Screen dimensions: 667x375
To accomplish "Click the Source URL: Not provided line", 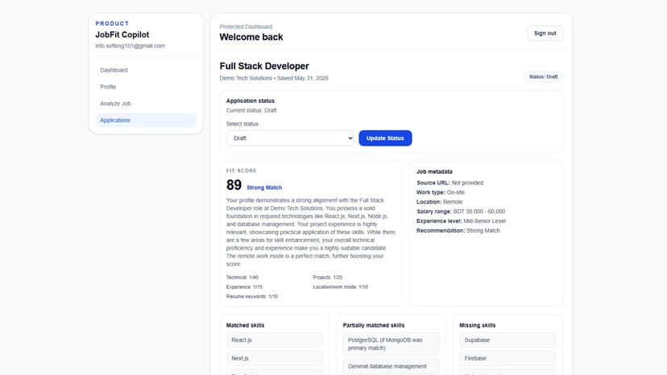I will click(449, 183).
